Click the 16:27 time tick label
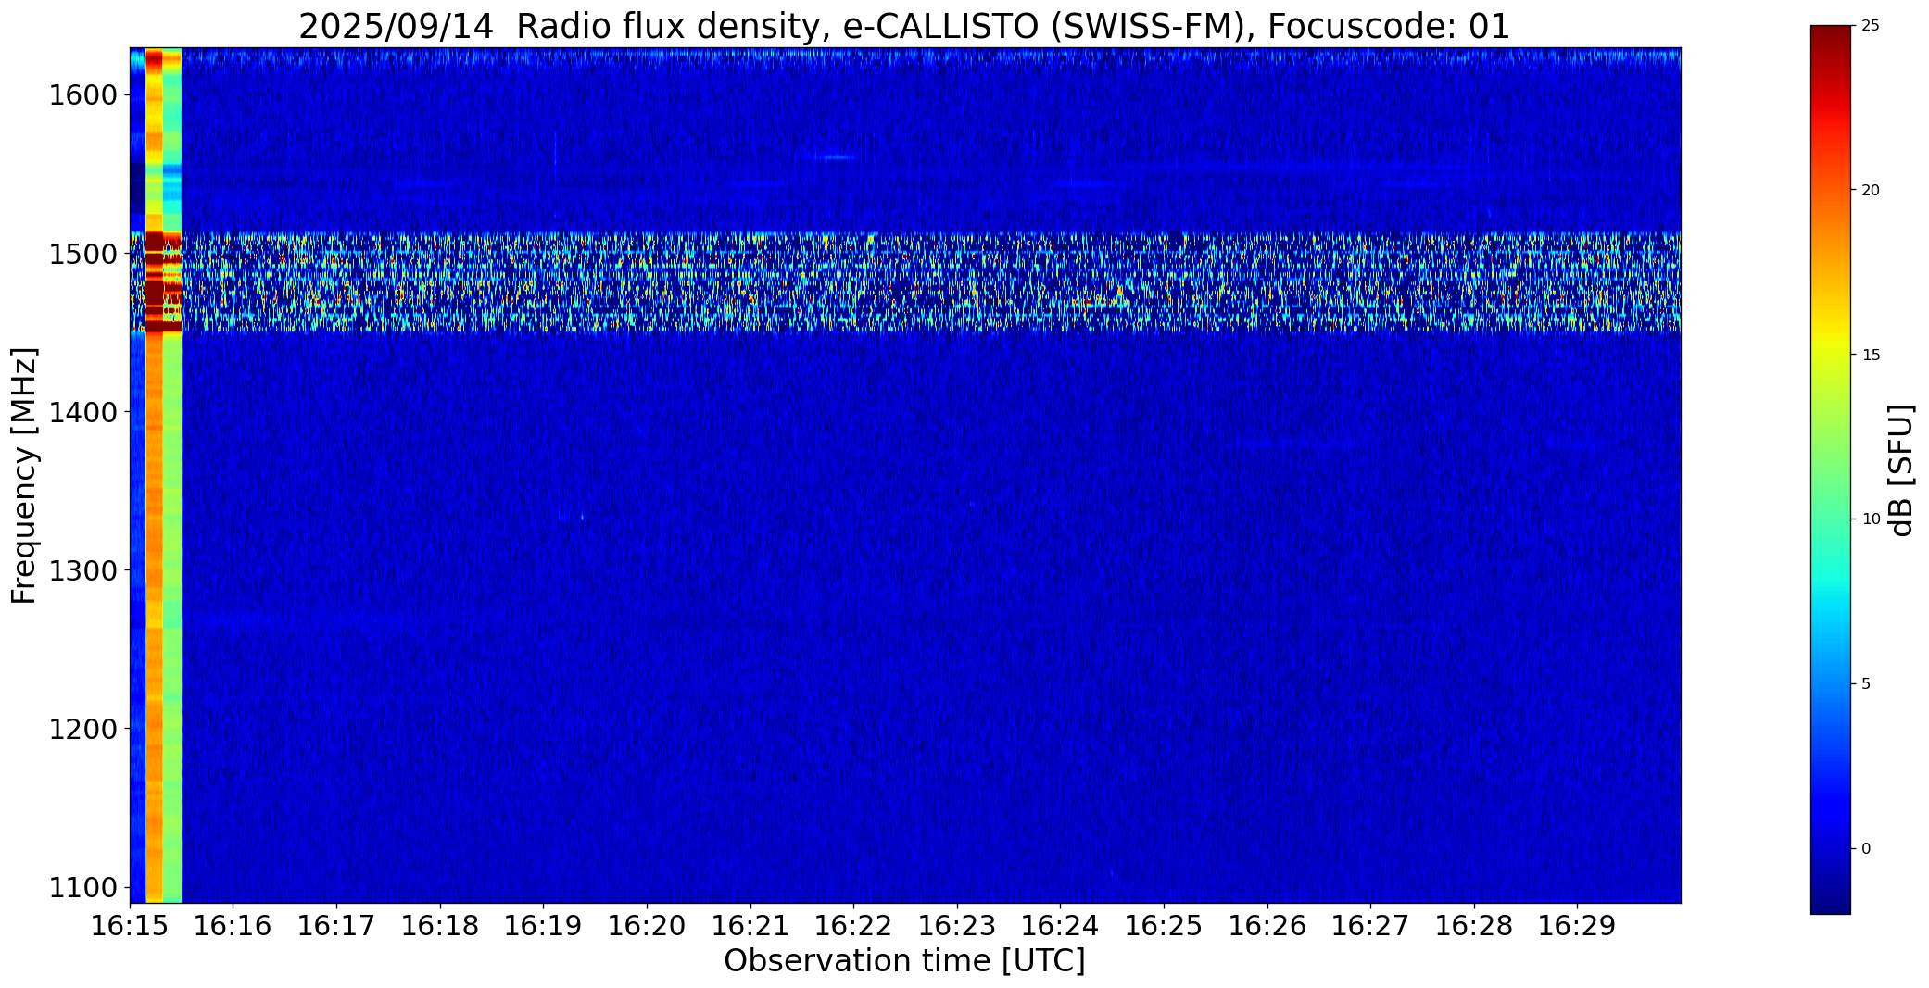This screenshot has height=988, width=1929. (1370, 926)
